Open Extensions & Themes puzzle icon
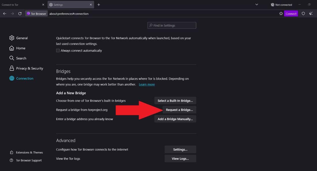Screen dimensions: 317x171 click(x=12, y=152)
